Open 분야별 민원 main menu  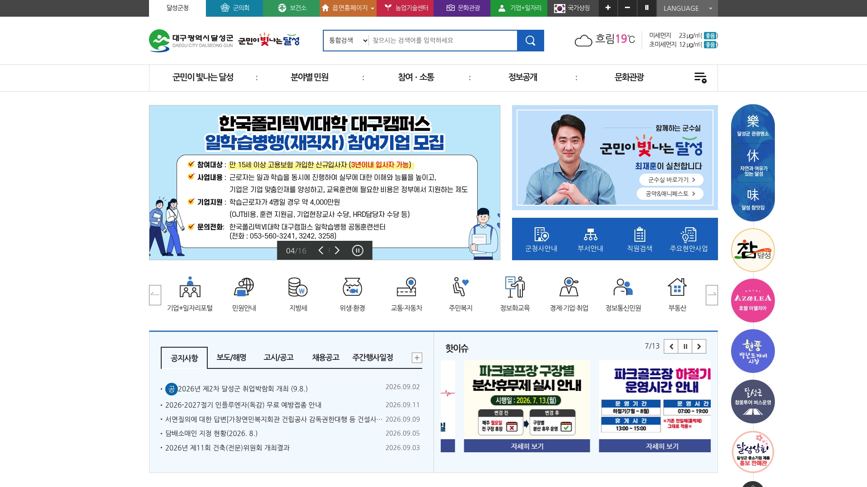point(309,78)
